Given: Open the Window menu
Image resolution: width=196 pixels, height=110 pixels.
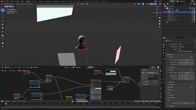Looking at the screenshot, I should (17, 1).
